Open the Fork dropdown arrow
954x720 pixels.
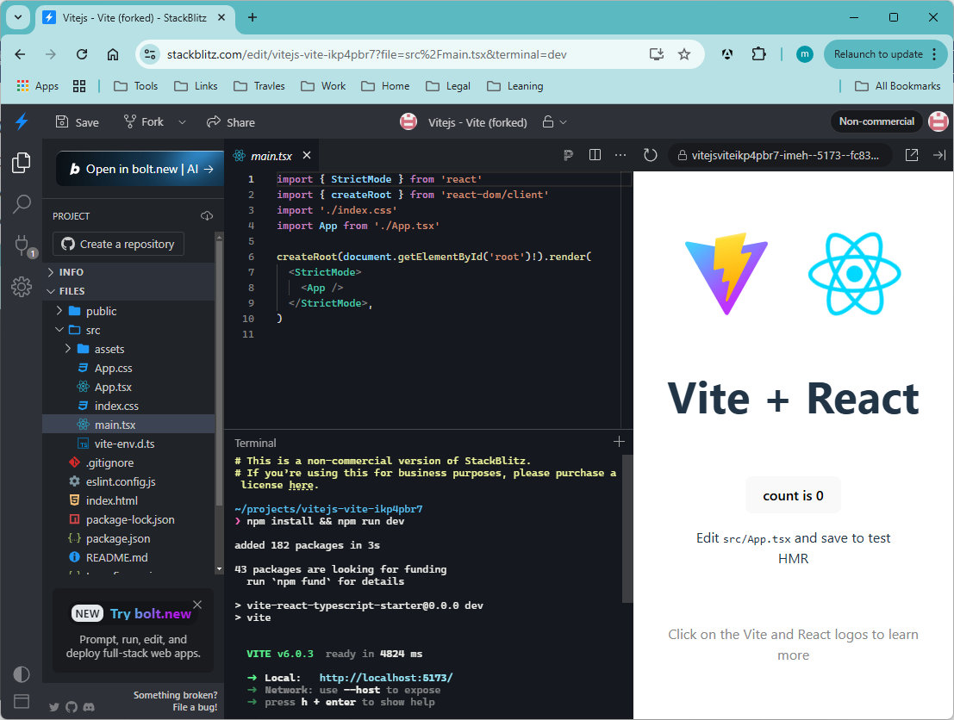pos(182,122)
